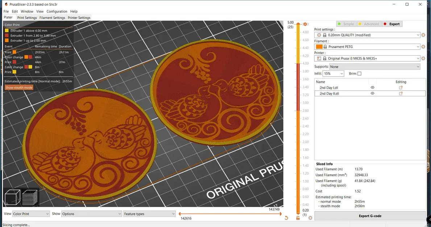This screenshot has width=431, height=227.
Task: Open the File menu
Action: (x=6, y=11)
